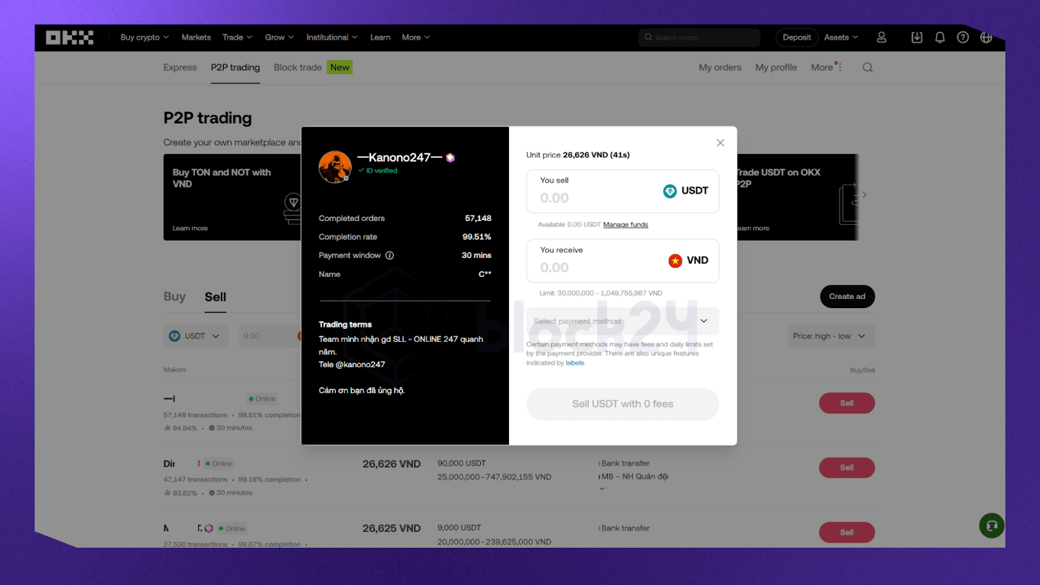Click the You sell USDT amount field
Viewport: 1040px width, 585px height.
click(x=591, y=198)
